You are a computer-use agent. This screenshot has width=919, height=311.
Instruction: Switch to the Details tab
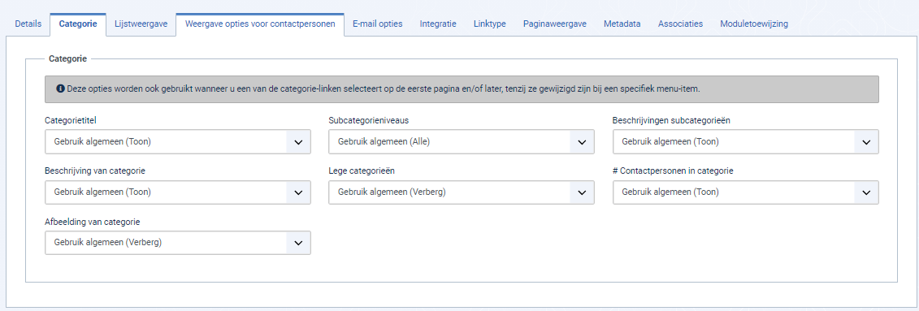(28, 24)
